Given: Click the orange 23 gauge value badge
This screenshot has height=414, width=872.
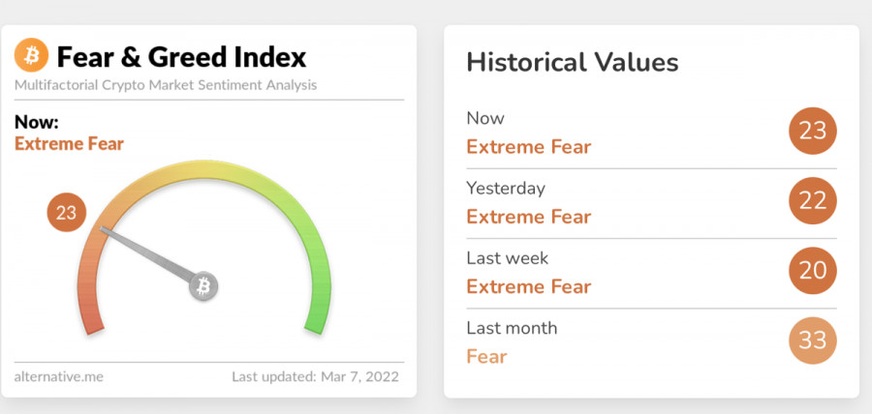Looking at the screenshot, I should click(67, 214).
